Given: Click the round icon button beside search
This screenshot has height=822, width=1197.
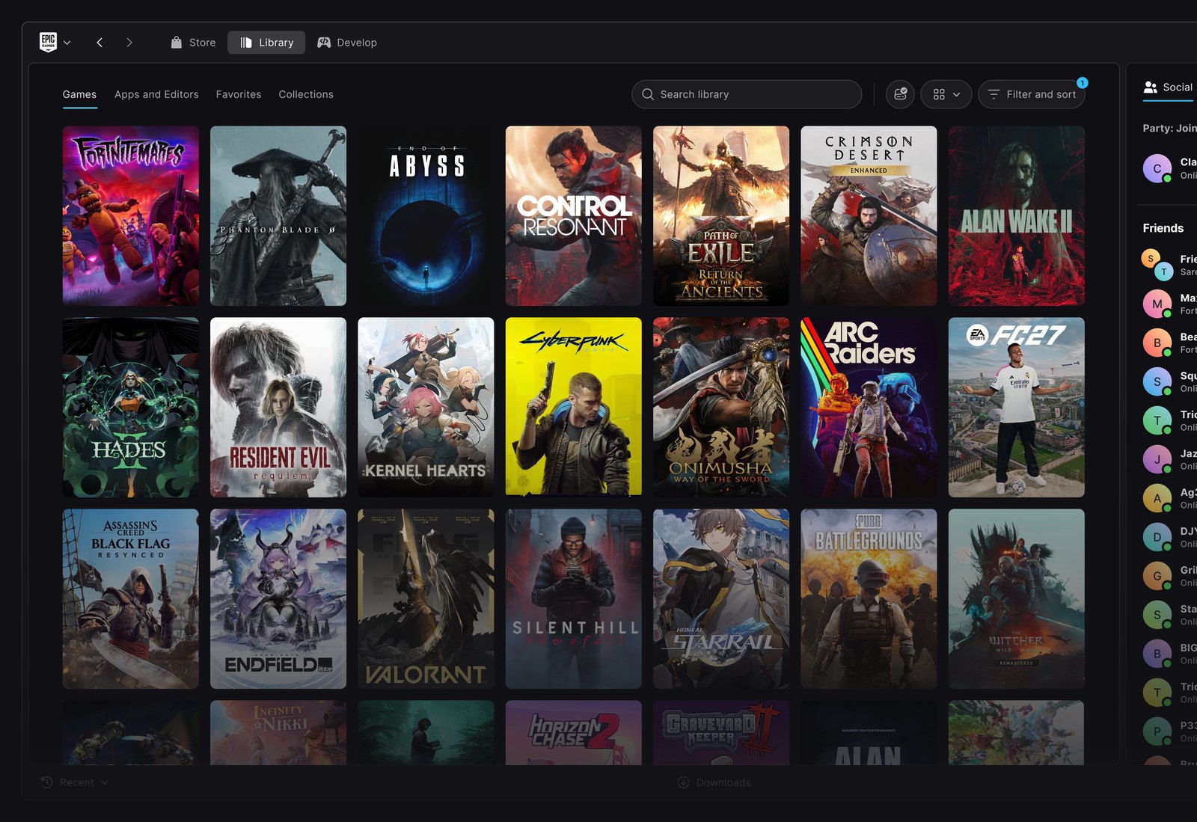Looking at the screenshot, I should coord(901,94).
